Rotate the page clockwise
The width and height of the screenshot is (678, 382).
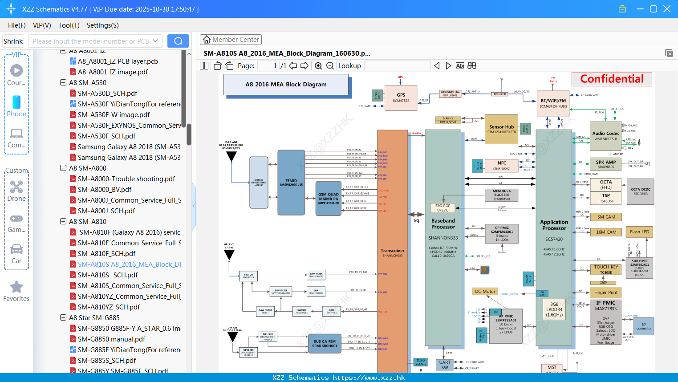229,65
